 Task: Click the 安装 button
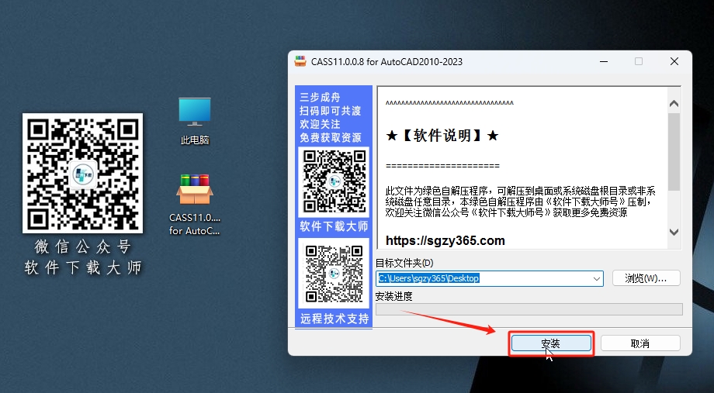[551, 343]
